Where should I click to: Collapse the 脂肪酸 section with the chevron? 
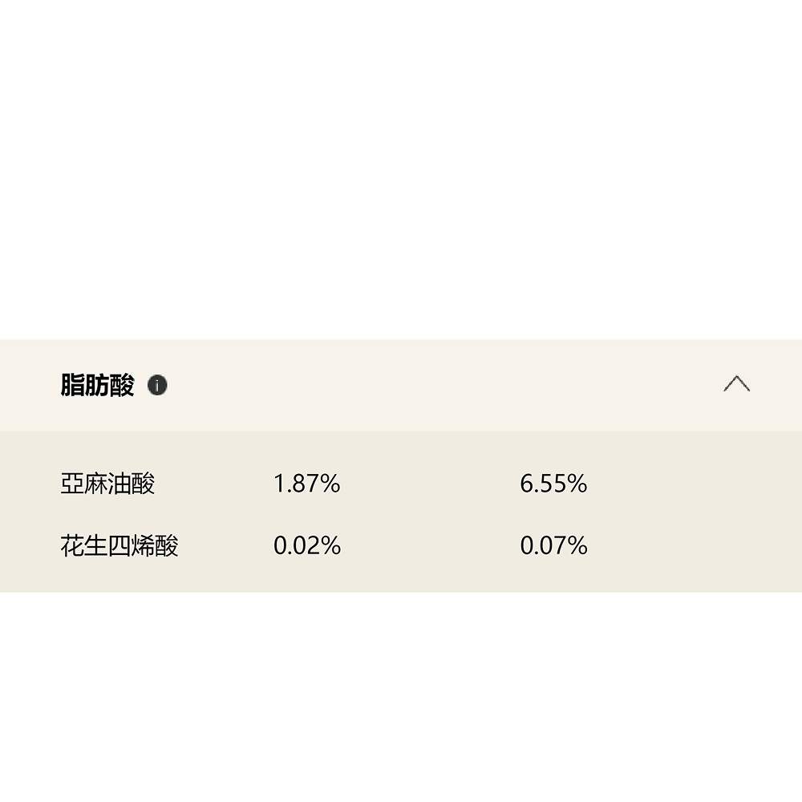(x=736, y=384)
